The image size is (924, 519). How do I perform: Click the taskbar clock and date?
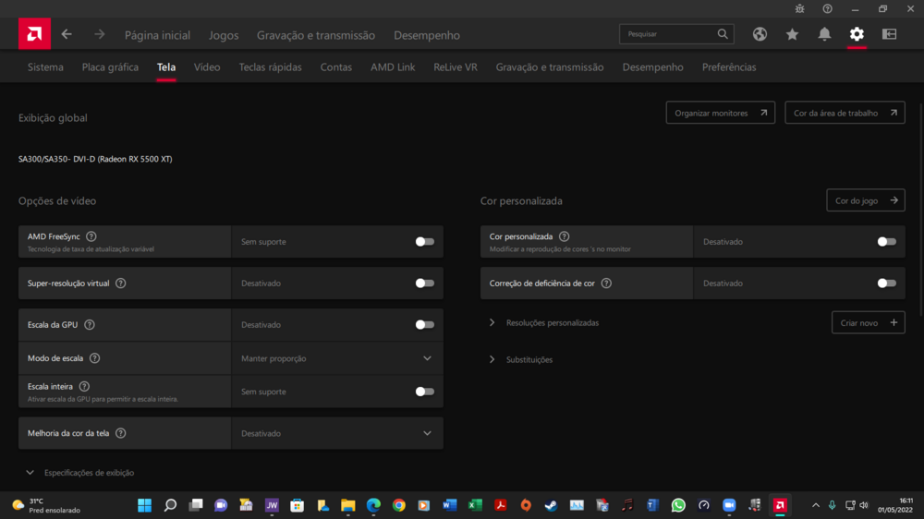click(895, 505)
